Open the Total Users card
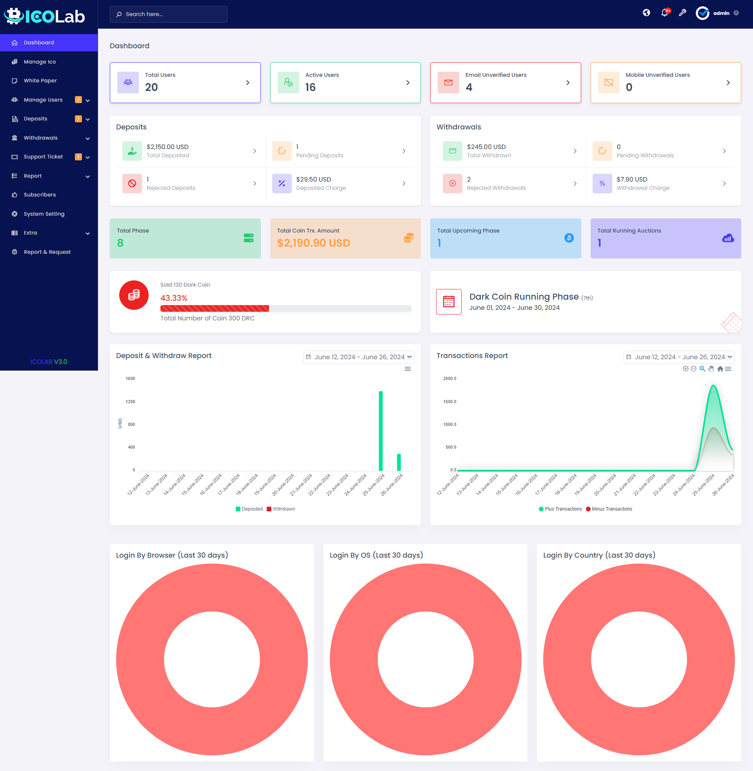Image resolution: width=753 pixels, height=771 pixels. click(x=185, y=83)
